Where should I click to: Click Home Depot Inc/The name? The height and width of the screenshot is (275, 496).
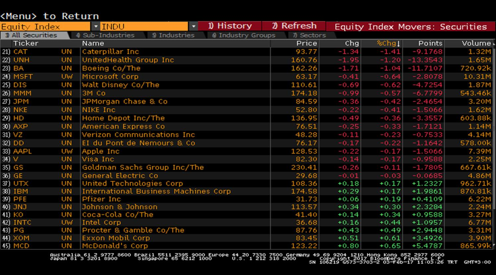pos(123,118)
